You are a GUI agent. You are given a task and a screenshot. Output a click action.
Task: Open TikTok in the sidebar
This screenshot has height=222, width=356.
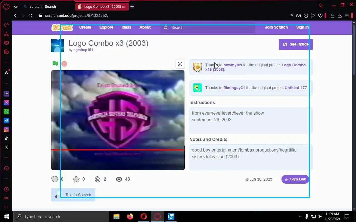6,138
